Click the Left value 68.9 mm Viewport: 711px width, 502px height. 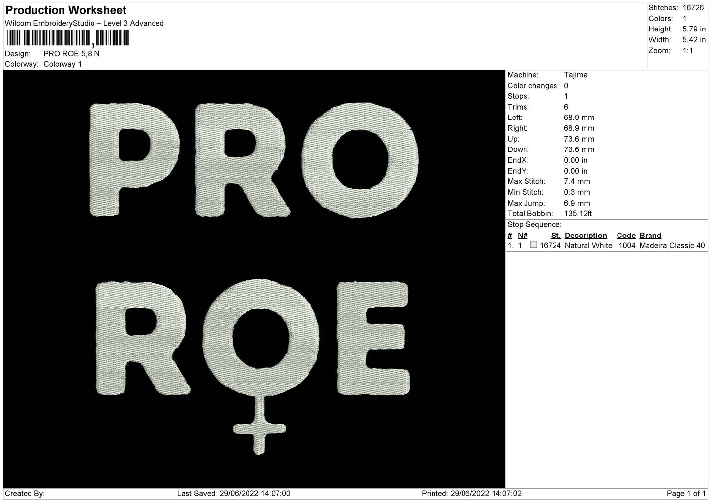coord(579,118)
